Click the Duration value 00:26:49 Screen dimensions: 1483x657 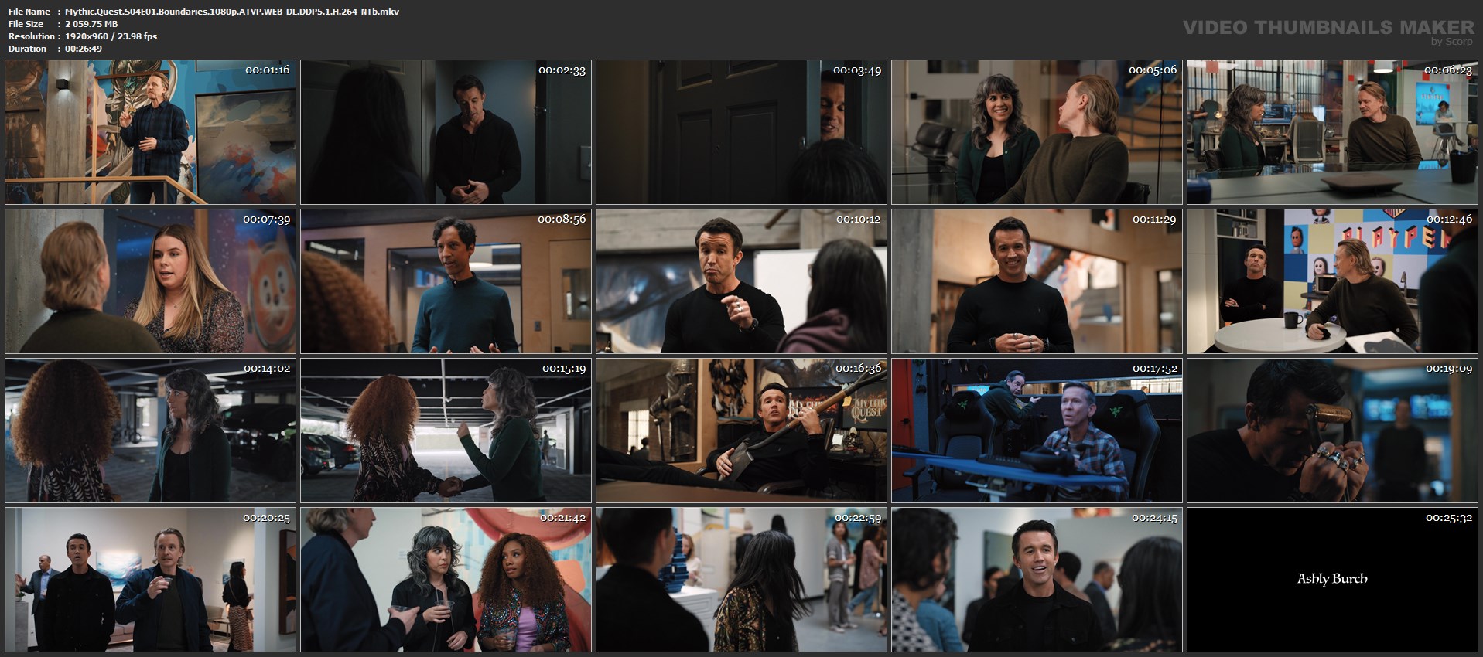(84, 49)
